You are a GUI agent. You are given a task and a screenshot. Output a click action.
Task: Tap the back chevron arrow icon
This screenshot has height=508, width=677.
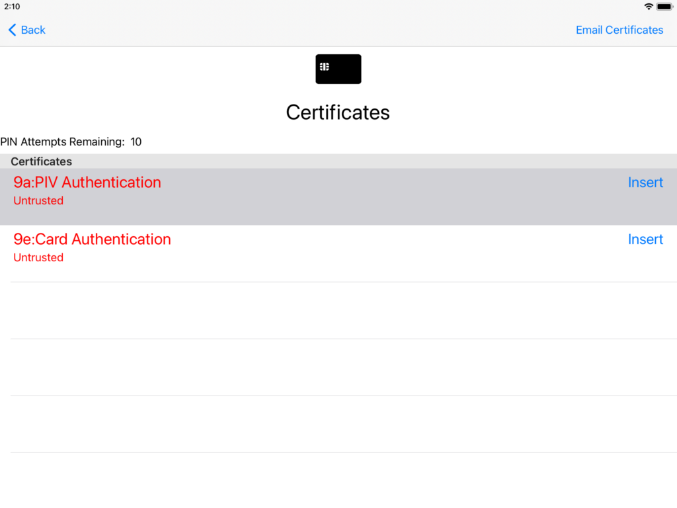[x=12, y=30]
